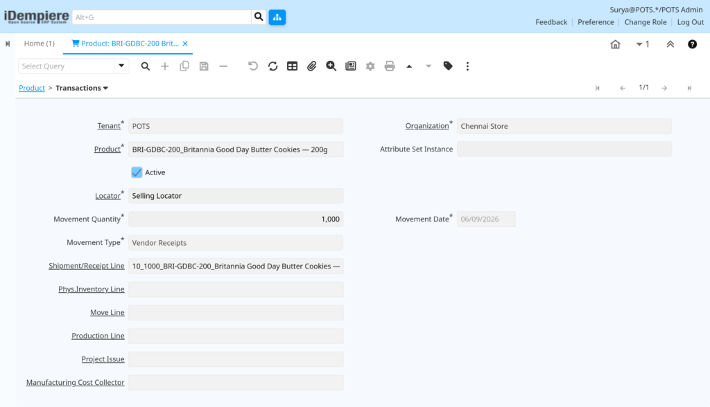Click the Project Issue label link
This screenshot has height=407, width=710.
point(103,359)
